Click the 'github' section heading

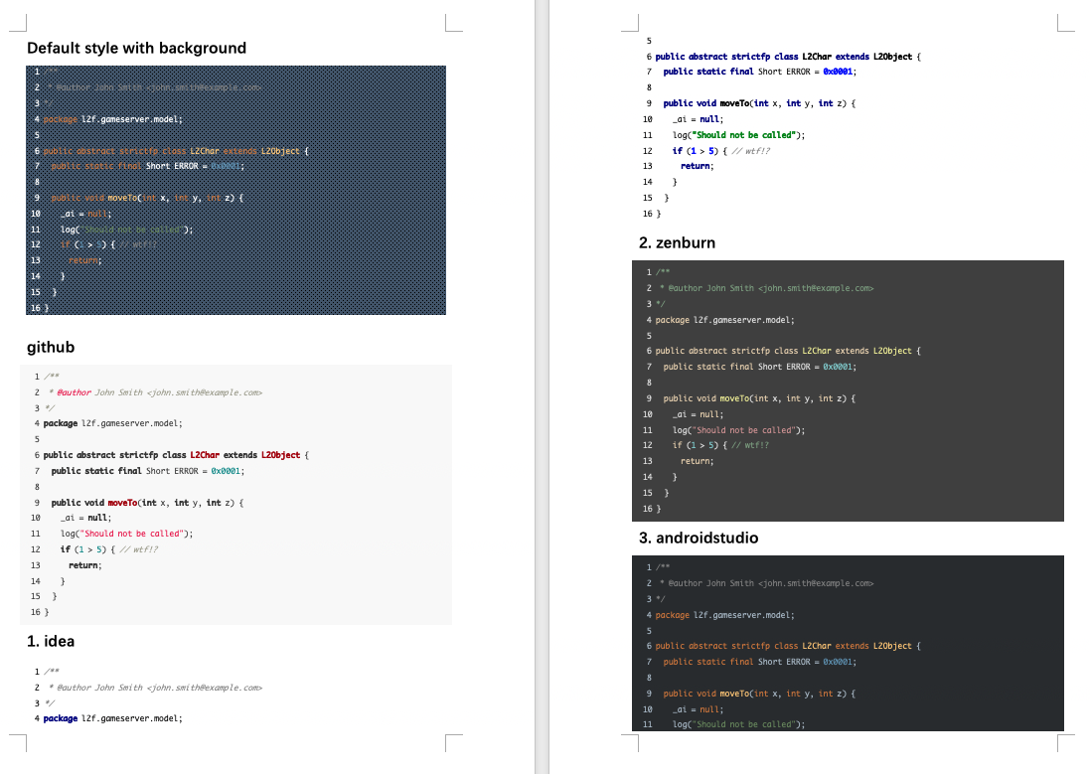pos(51,347)
